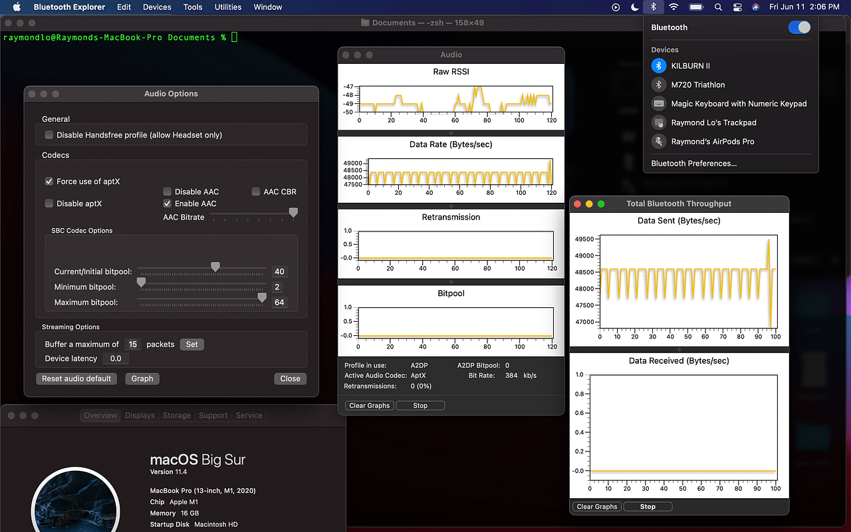Click the Bluetooth icon in the menu bar

pos(654,7)
